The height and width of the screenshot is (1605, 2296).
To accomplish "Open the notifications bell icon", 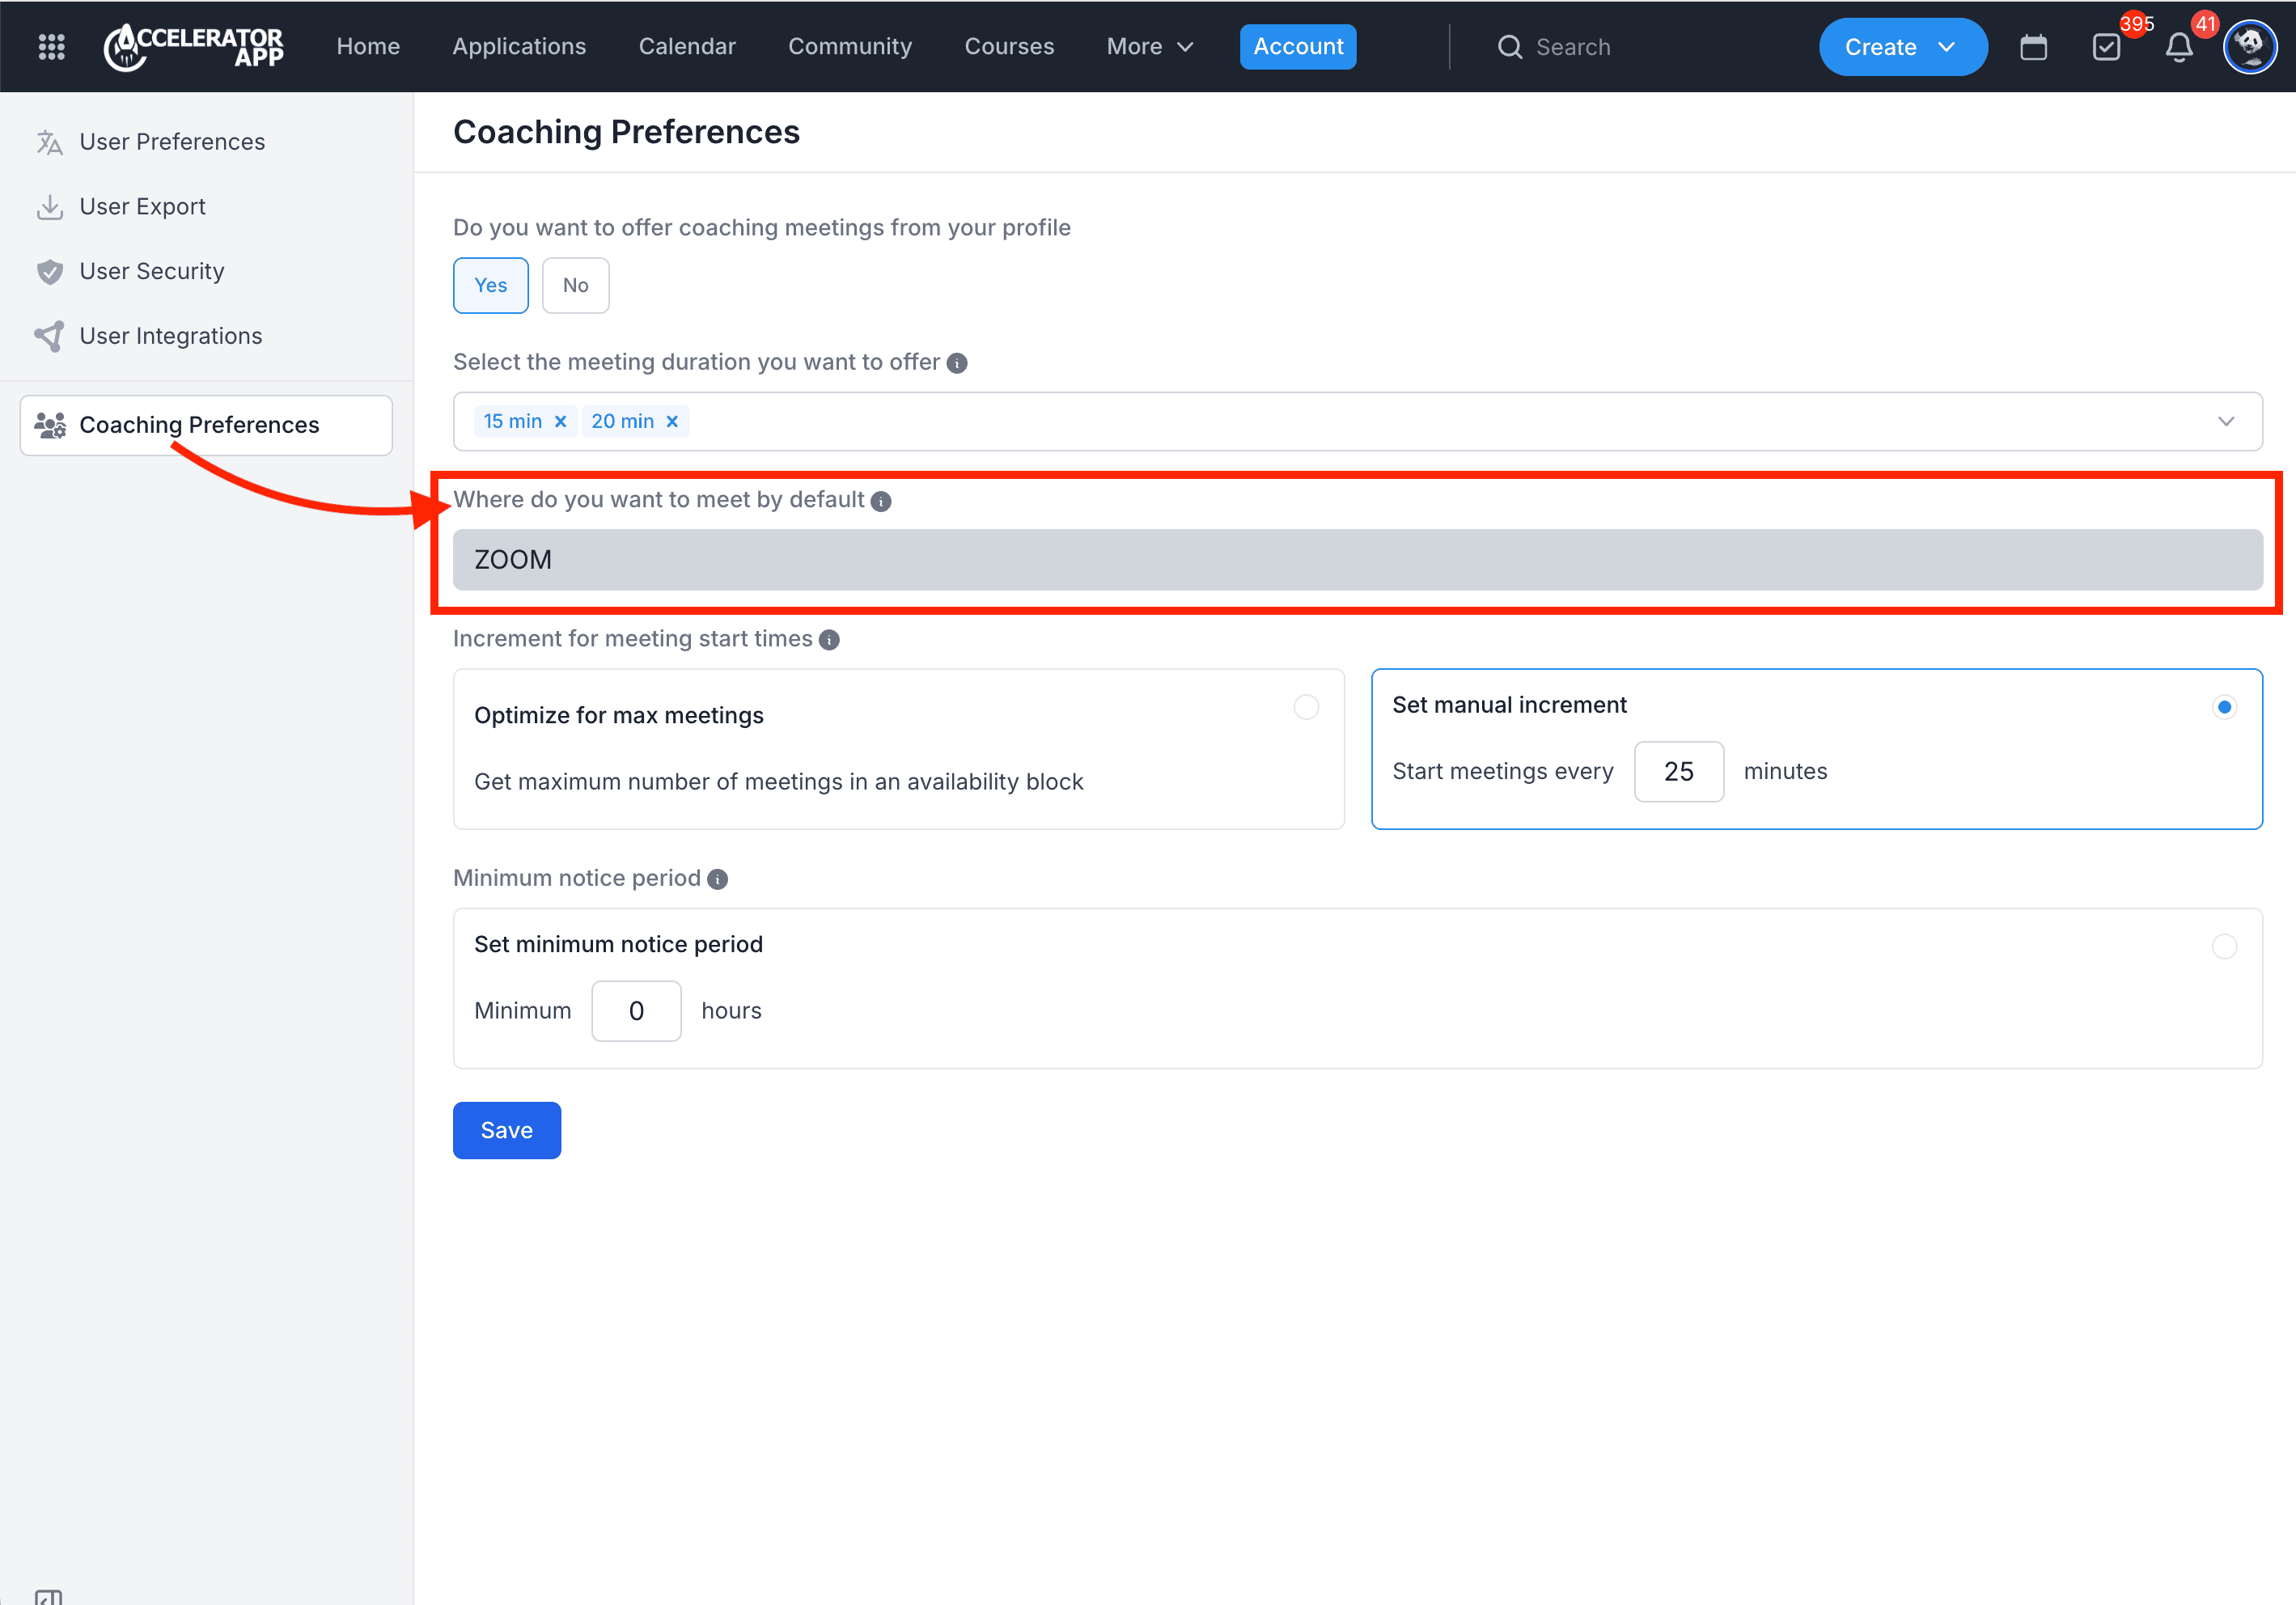I will pos(2179,47).
